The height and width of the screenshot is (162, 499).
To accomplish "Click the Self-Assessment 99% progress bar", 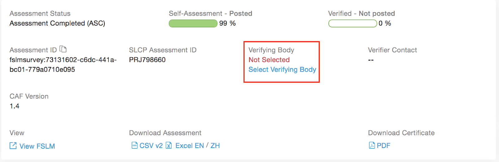I will (x=193, y=23).
